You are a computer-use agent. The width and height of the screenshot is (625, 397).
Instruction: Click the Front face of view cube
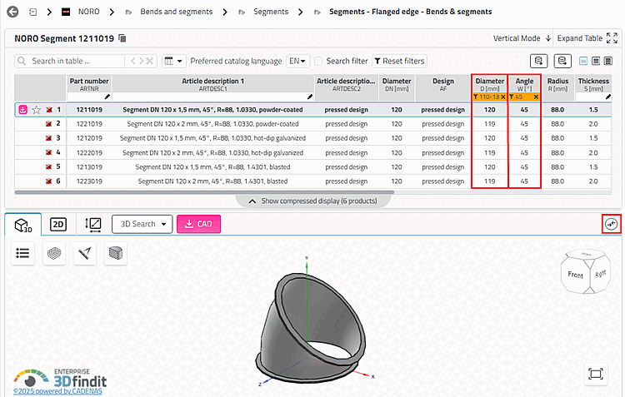575,275
